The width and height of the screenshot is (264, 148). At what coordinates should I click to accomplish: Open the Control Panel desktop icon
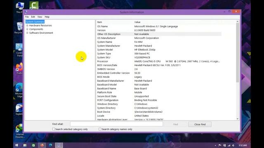(19, 50)
